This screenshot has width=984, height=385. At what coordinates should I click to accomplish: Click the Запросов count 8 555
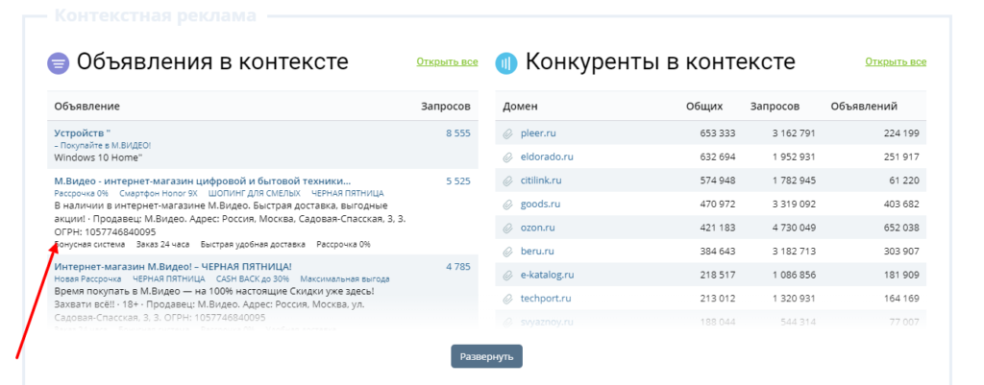pos(457,133)
